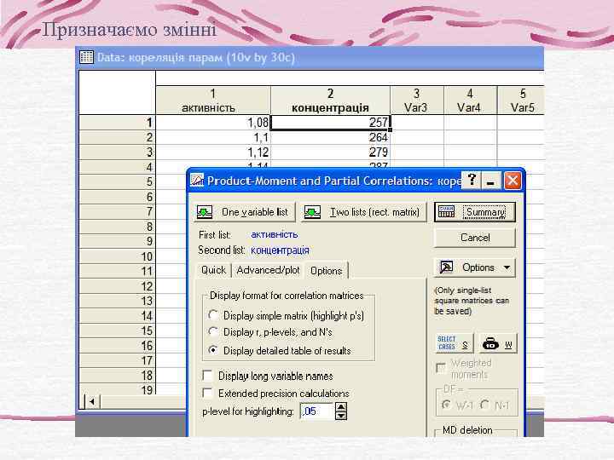Select the Var5 column header
The height and width of the screenshot is (460, 614).
(x=522, y=101)
